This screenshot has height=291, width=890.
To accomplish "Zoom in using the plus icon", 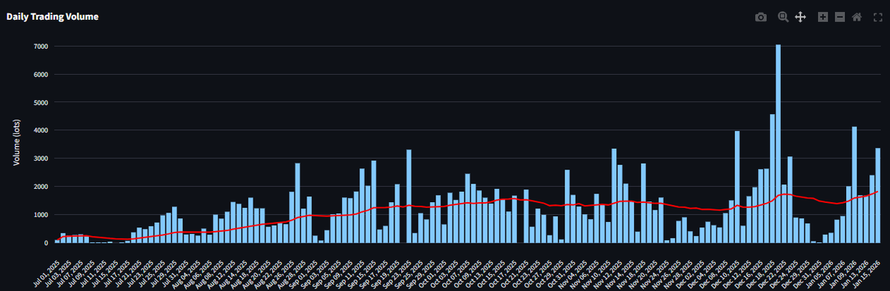I will 823,17.
